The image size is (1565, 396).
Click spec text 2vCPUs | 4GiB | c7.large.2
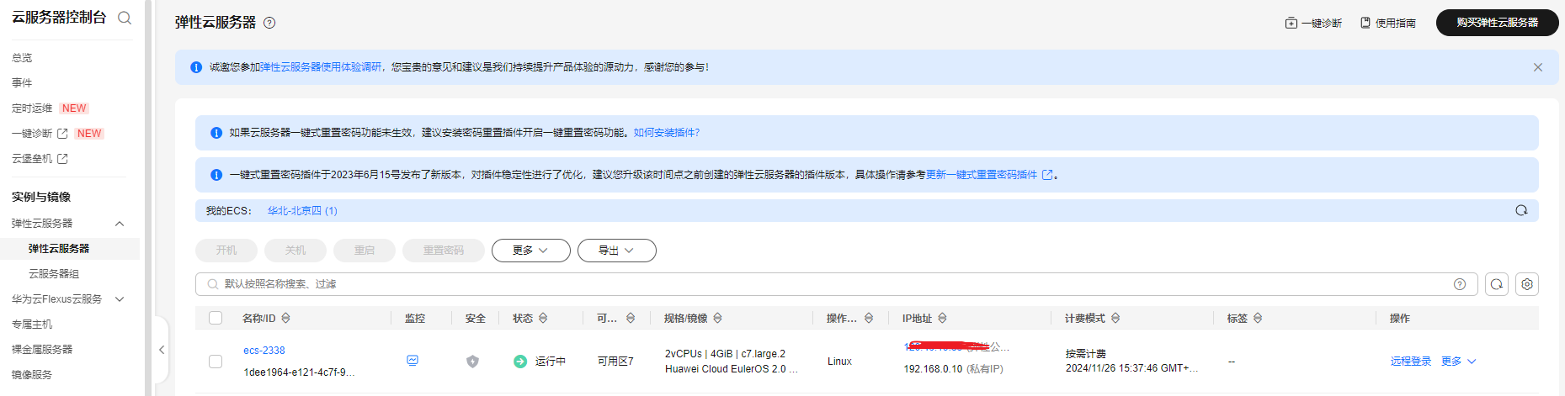(x=725, y=354)
